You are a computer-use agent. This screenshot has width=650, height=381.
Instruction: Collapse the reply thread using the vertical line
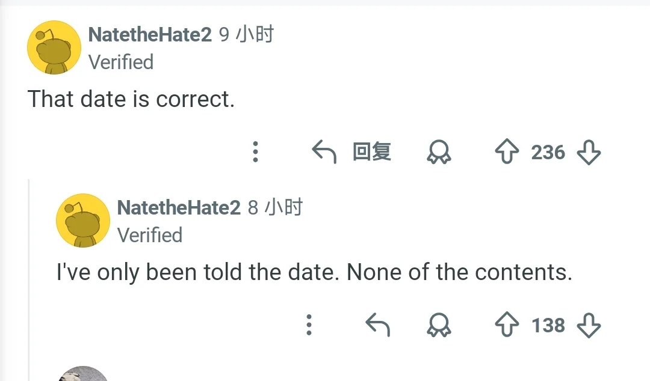29,276
